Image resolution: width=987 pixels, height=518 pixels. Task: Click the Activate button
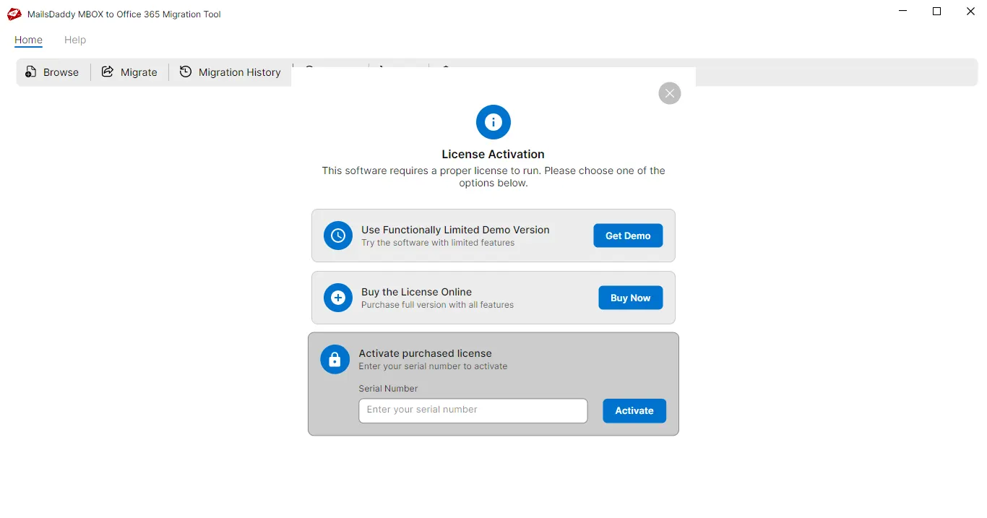click(x=634, y=410)
